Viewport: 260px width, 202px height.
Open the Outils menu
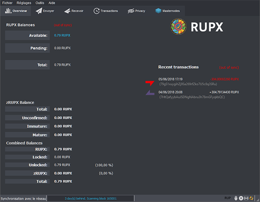40,3
